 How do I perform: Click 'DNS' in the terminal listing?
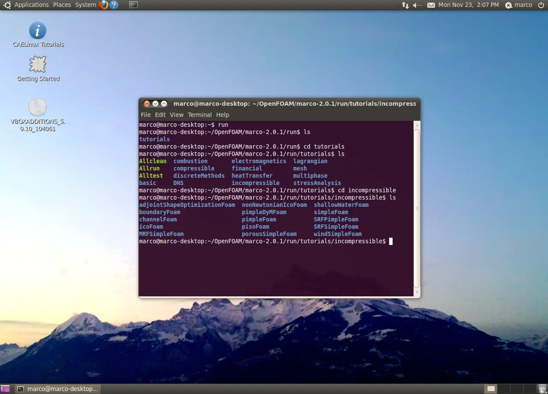(179, 183)
